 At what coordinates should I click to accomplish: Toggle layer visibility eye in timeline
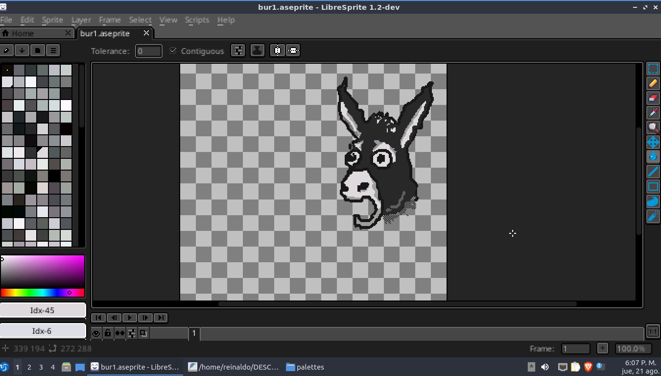[96, 333]
